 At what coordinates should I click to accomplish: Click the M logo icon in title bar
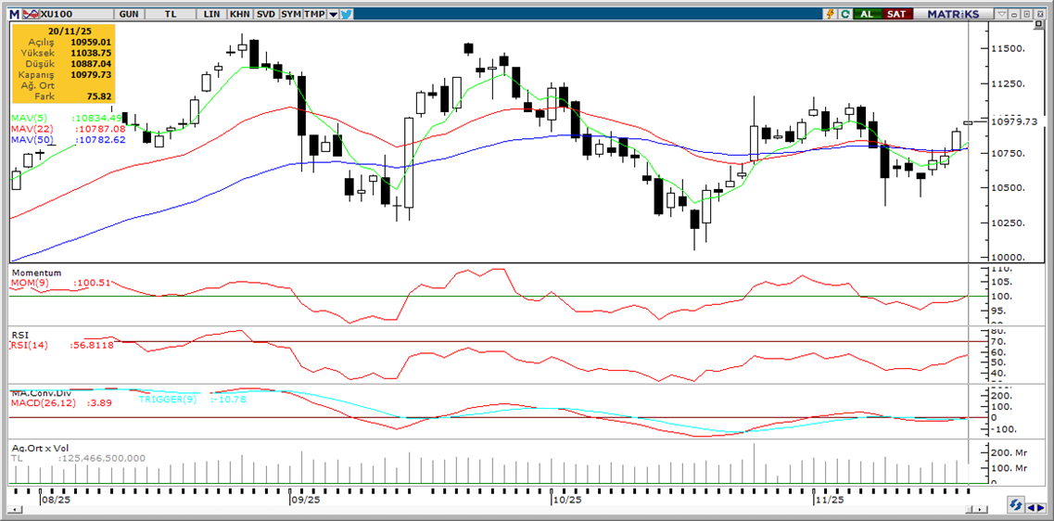[x=13, y=14]
